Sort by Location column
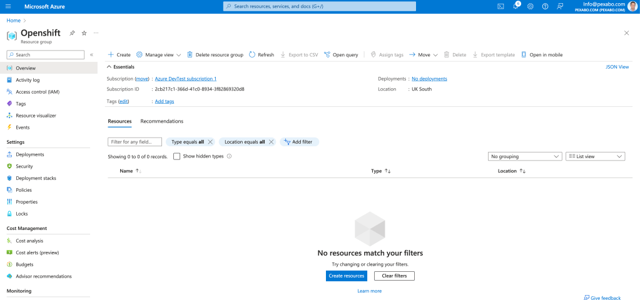The width and height of the screenshot is (640, 300). point(512,171)
